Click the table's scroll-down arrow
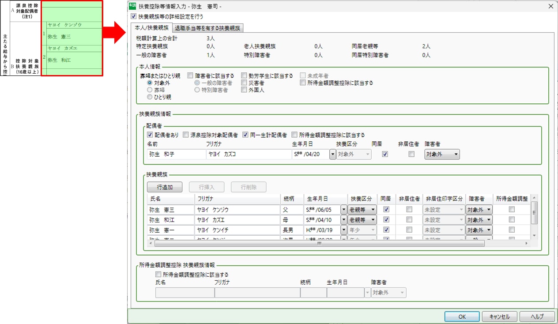The width and height of the screenshot is (558, 324). 534,235
